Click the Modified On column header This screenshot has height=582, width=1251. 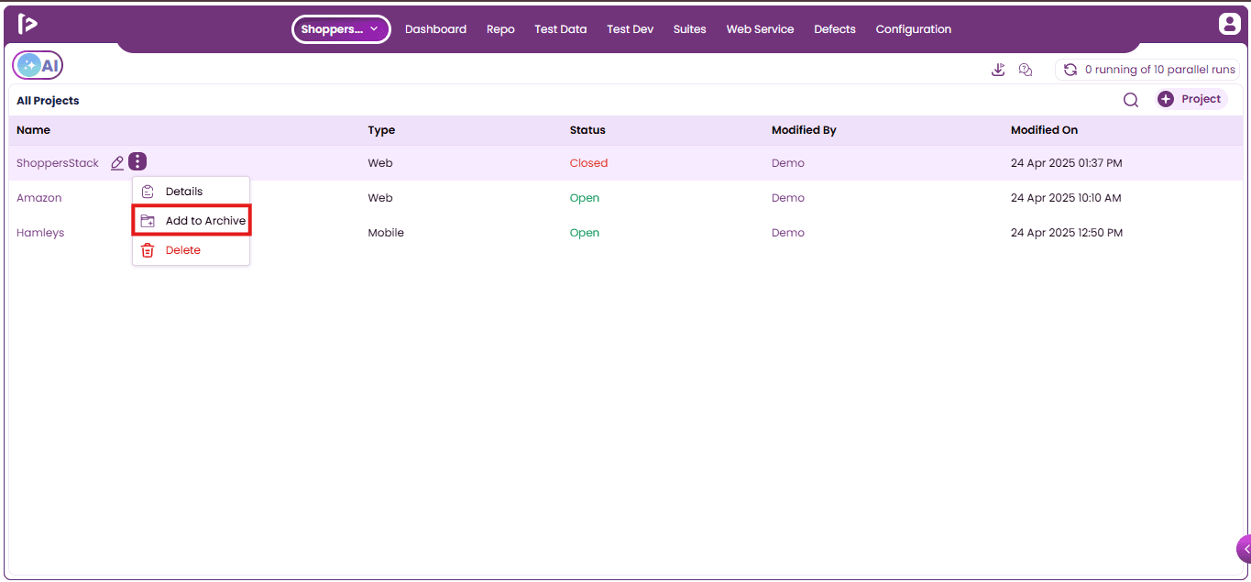[1044, 130]
